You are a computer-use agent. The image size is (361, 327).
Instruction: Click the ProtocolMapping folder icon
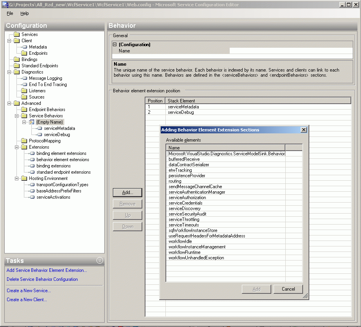(24, 141)
